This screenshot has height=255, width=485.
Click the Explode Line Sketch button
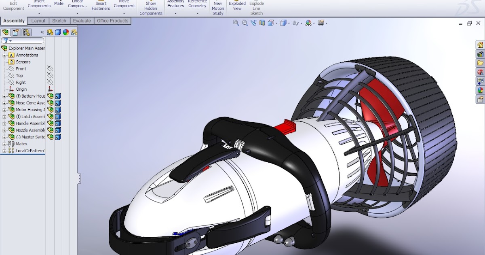pyautogui.click(x=257, y=8)
